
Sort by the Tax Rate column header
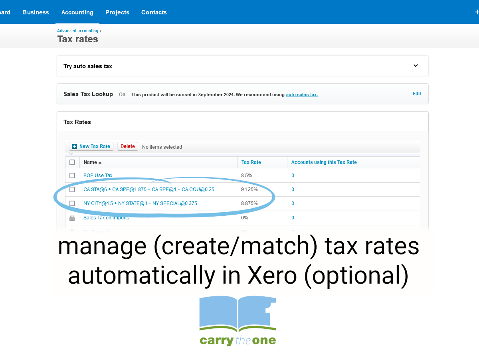click(x=251, y=162)
